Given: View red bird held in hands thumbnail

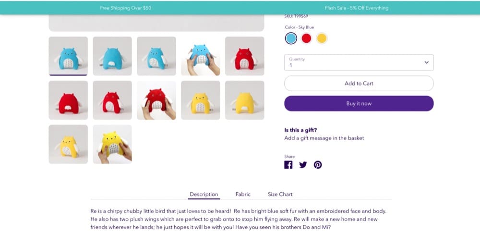Looking at the screenshot, I should point(156,100).
